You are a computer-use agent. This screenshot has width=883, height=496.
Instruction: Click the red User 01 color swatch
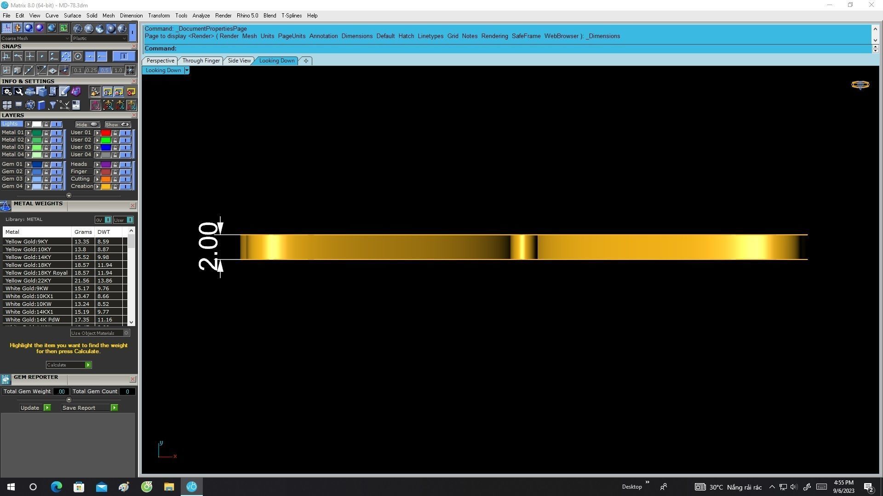[106, 133]
